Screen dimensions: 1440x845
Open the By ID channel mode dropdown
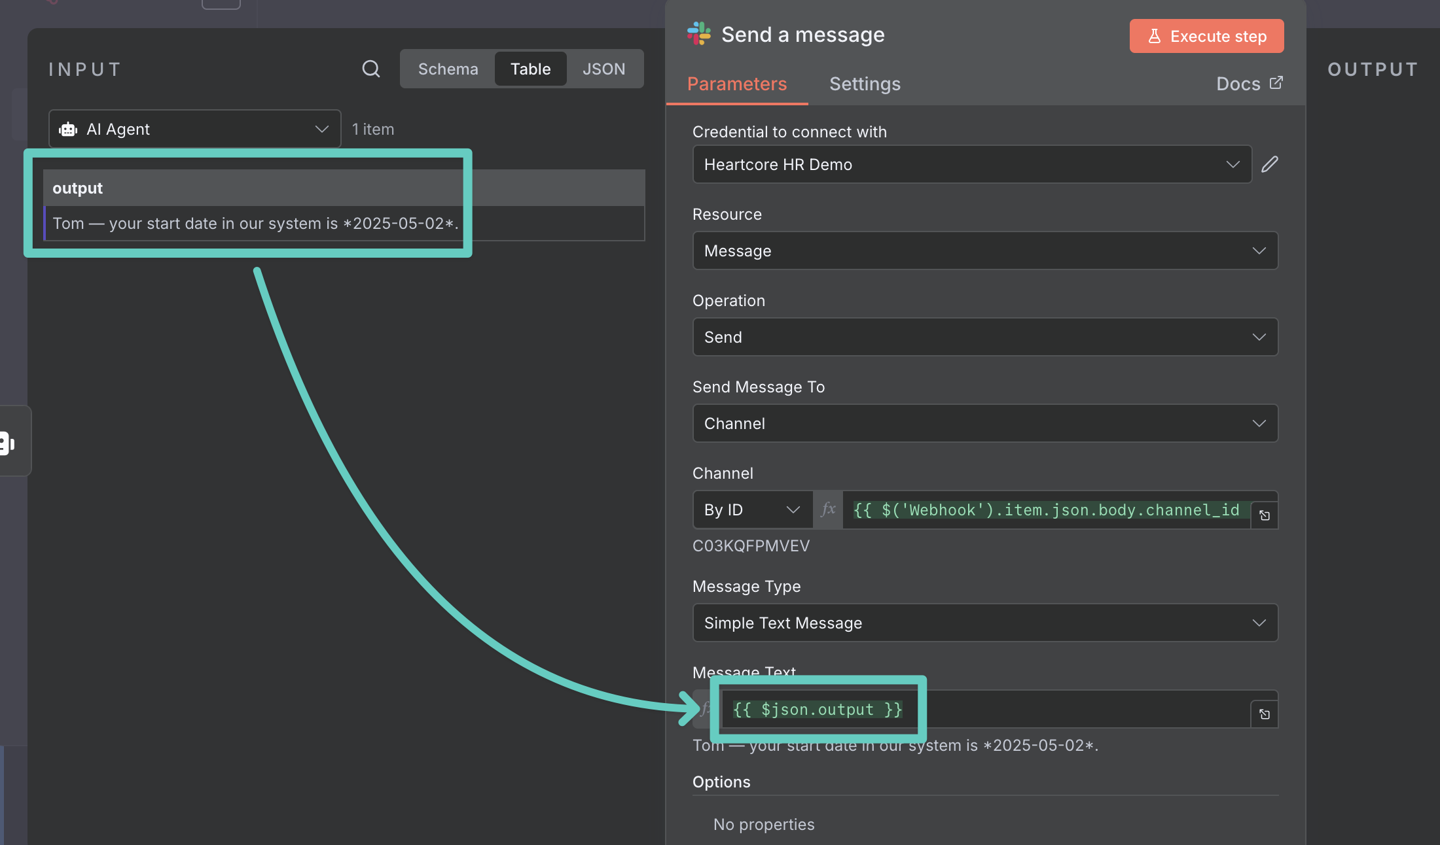[x=752, y=509]
